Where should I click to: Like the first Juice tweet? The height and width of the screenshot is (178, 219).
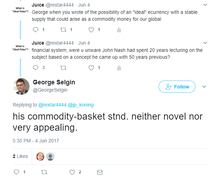tap(91, 30)
